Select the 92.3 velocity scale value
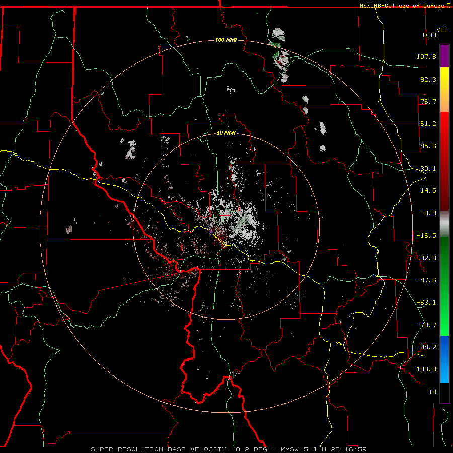 pos(428,79)
